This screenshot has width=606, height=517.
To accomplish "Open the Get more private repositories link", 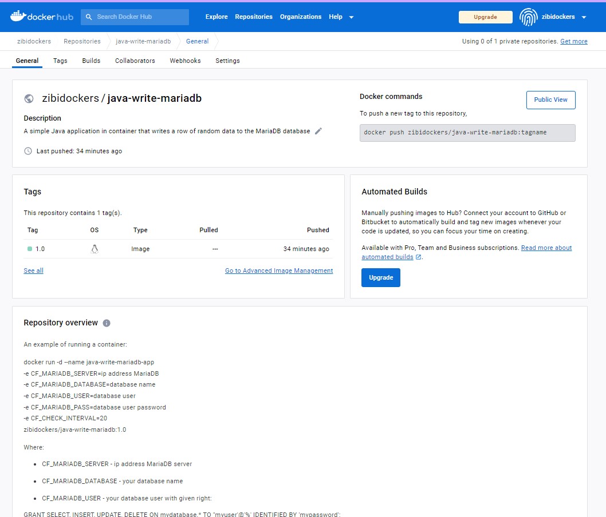I will tap(573, 41).
